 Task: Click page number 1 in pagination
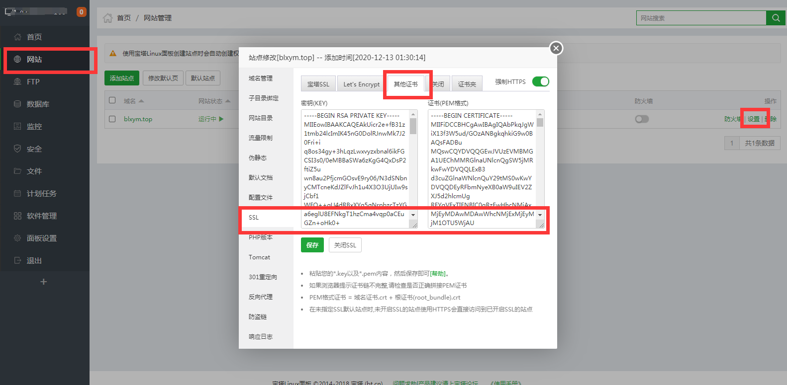[732, 143]
